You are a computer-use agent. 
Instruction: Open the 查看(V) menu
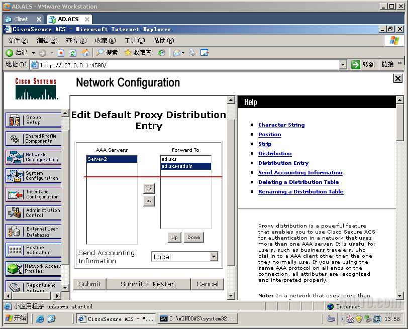pyautogui.click(x=76, y=41)
